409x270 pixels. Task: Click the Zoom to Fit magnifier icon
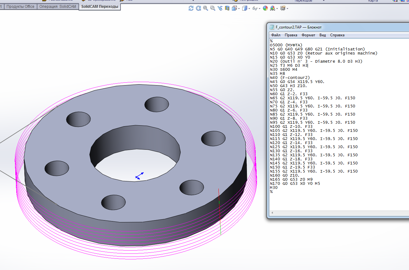[206, 8]
